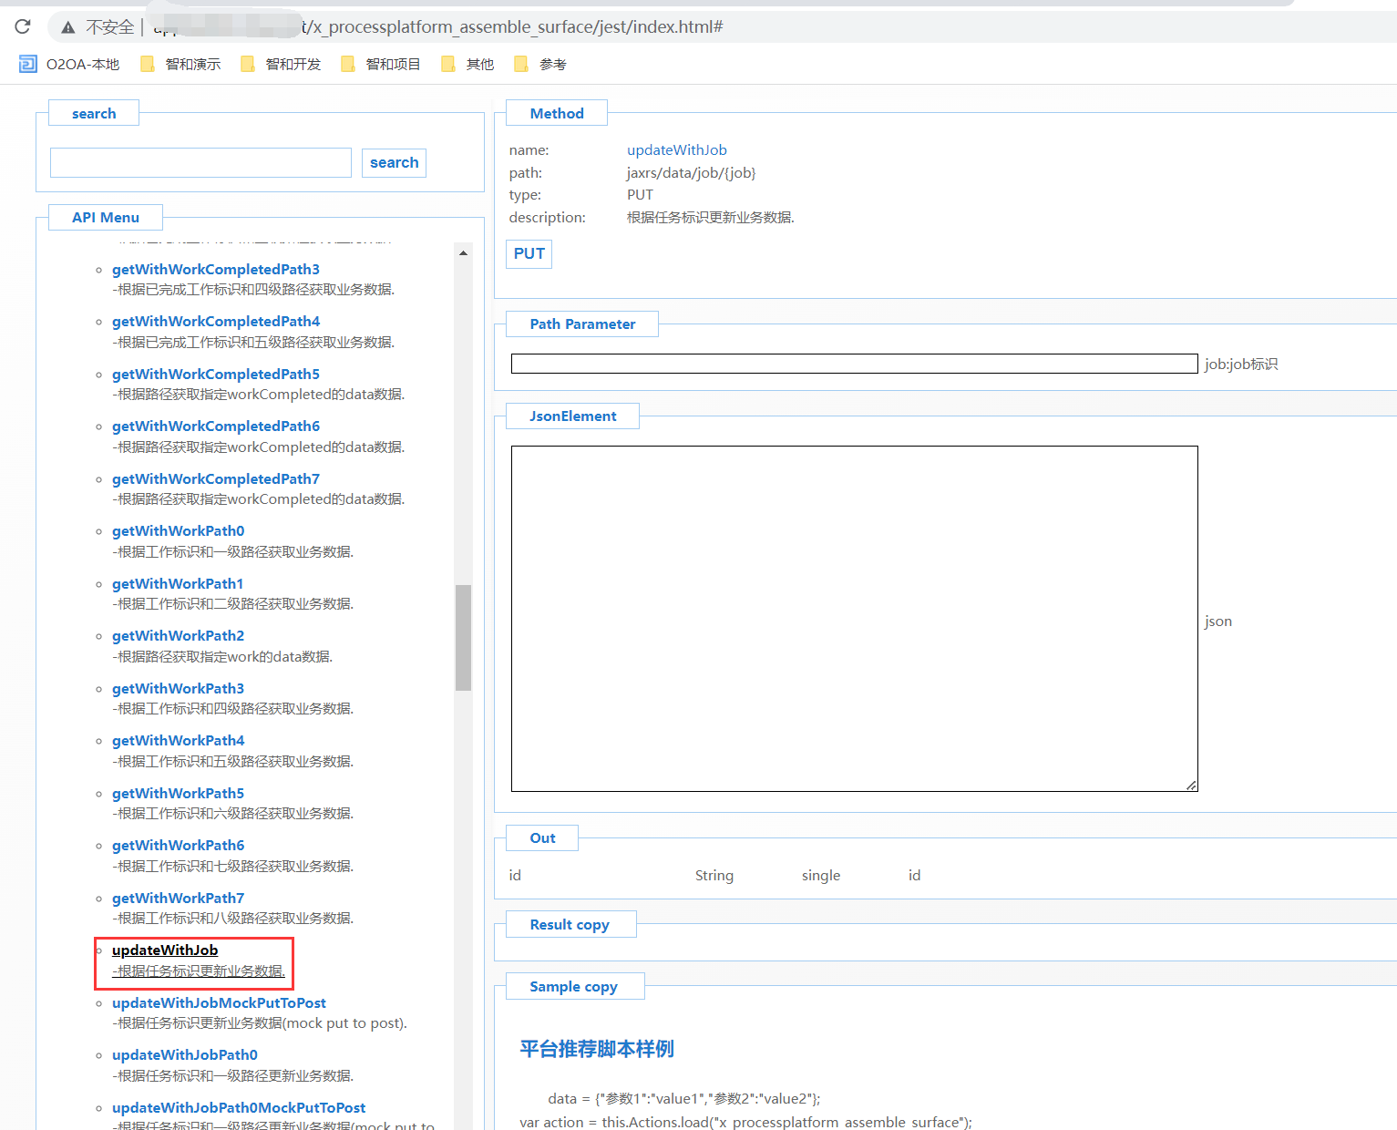The width and height of the screenshot is (1397, 1130).
Task: Select the getWithWorkPath3 API link
Action: coord(179,688)
